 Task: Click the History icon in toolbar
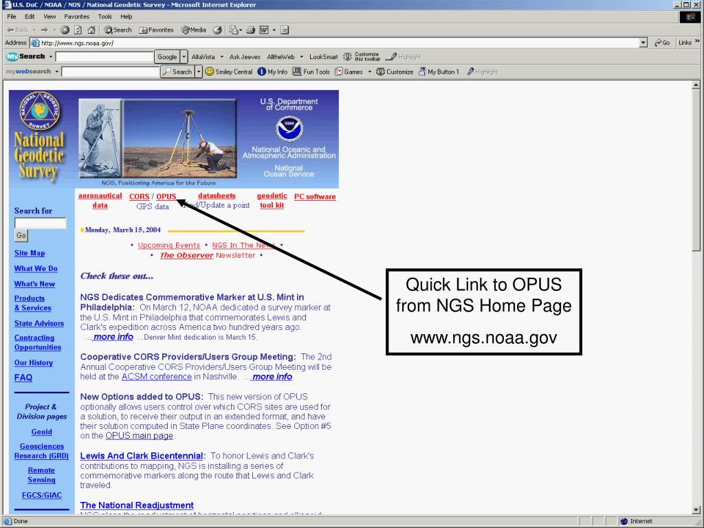pyautogui.click(x=217, y=30)
